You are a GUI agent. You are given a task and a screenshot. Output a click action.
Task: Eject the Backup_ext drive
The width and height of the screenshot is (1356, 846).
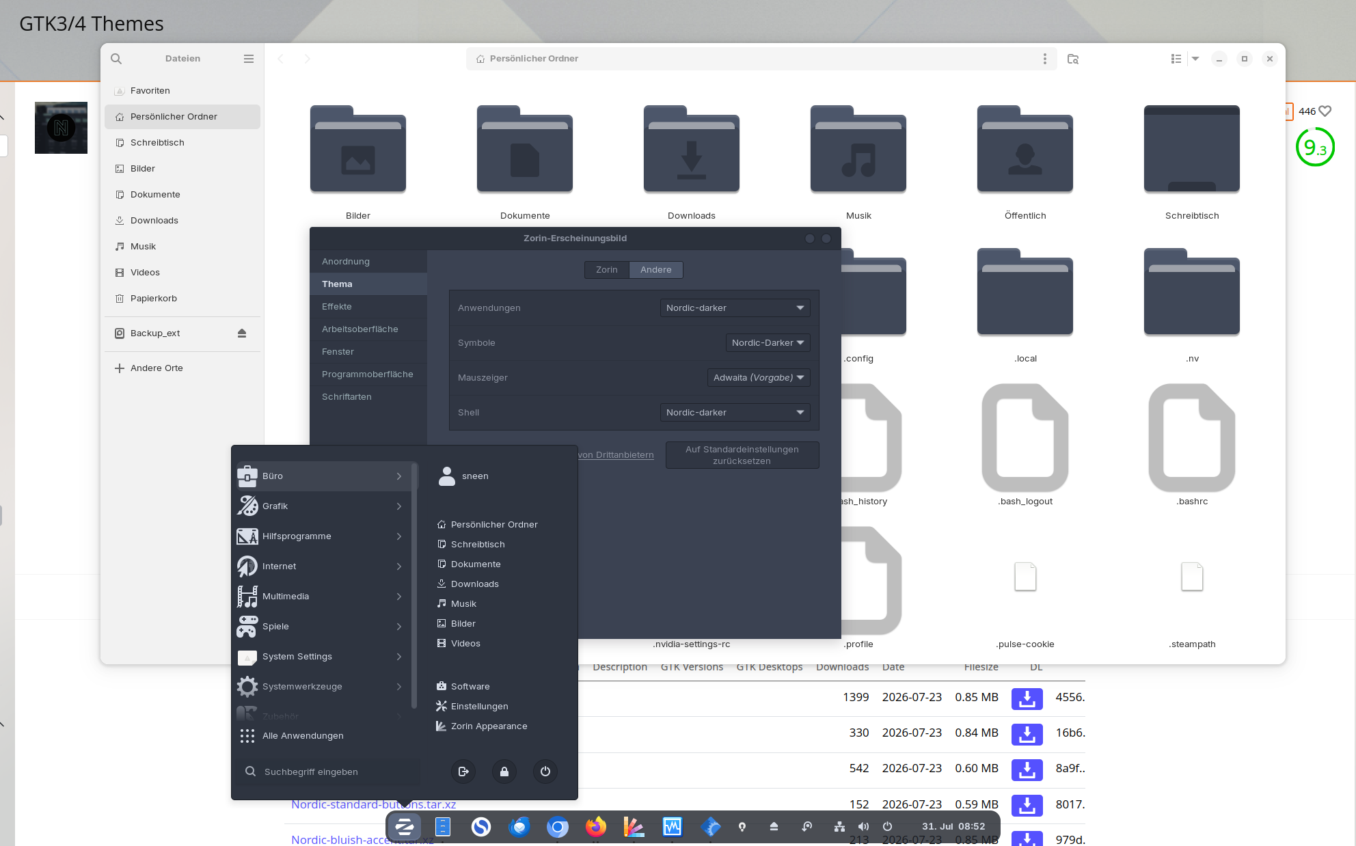[241, 333]
